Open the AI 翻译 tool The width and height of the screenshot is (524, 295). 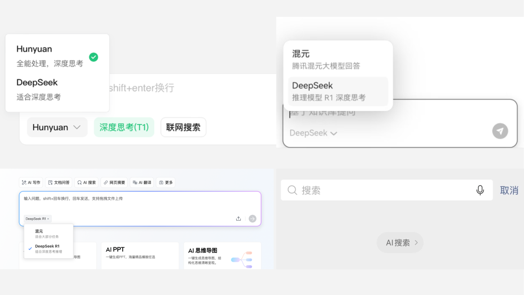click(x=142, y=182)
